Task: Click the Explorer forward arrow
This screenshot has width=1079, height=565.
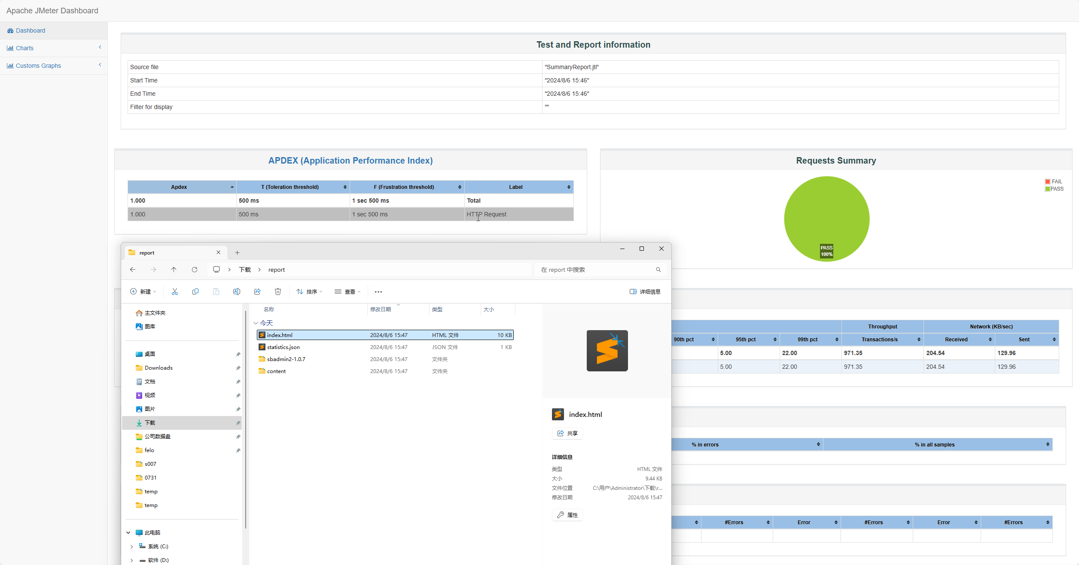Action: (153, 270)
